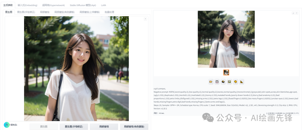
Task: Click the 'Version: v1.10.1' text
Action: pos(160,108)
